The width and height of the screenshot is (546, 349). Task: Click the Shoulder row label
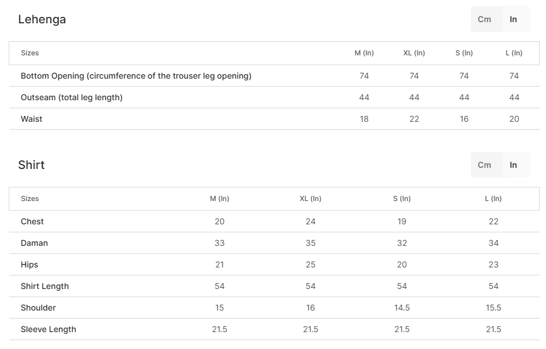tap(38, 308)
